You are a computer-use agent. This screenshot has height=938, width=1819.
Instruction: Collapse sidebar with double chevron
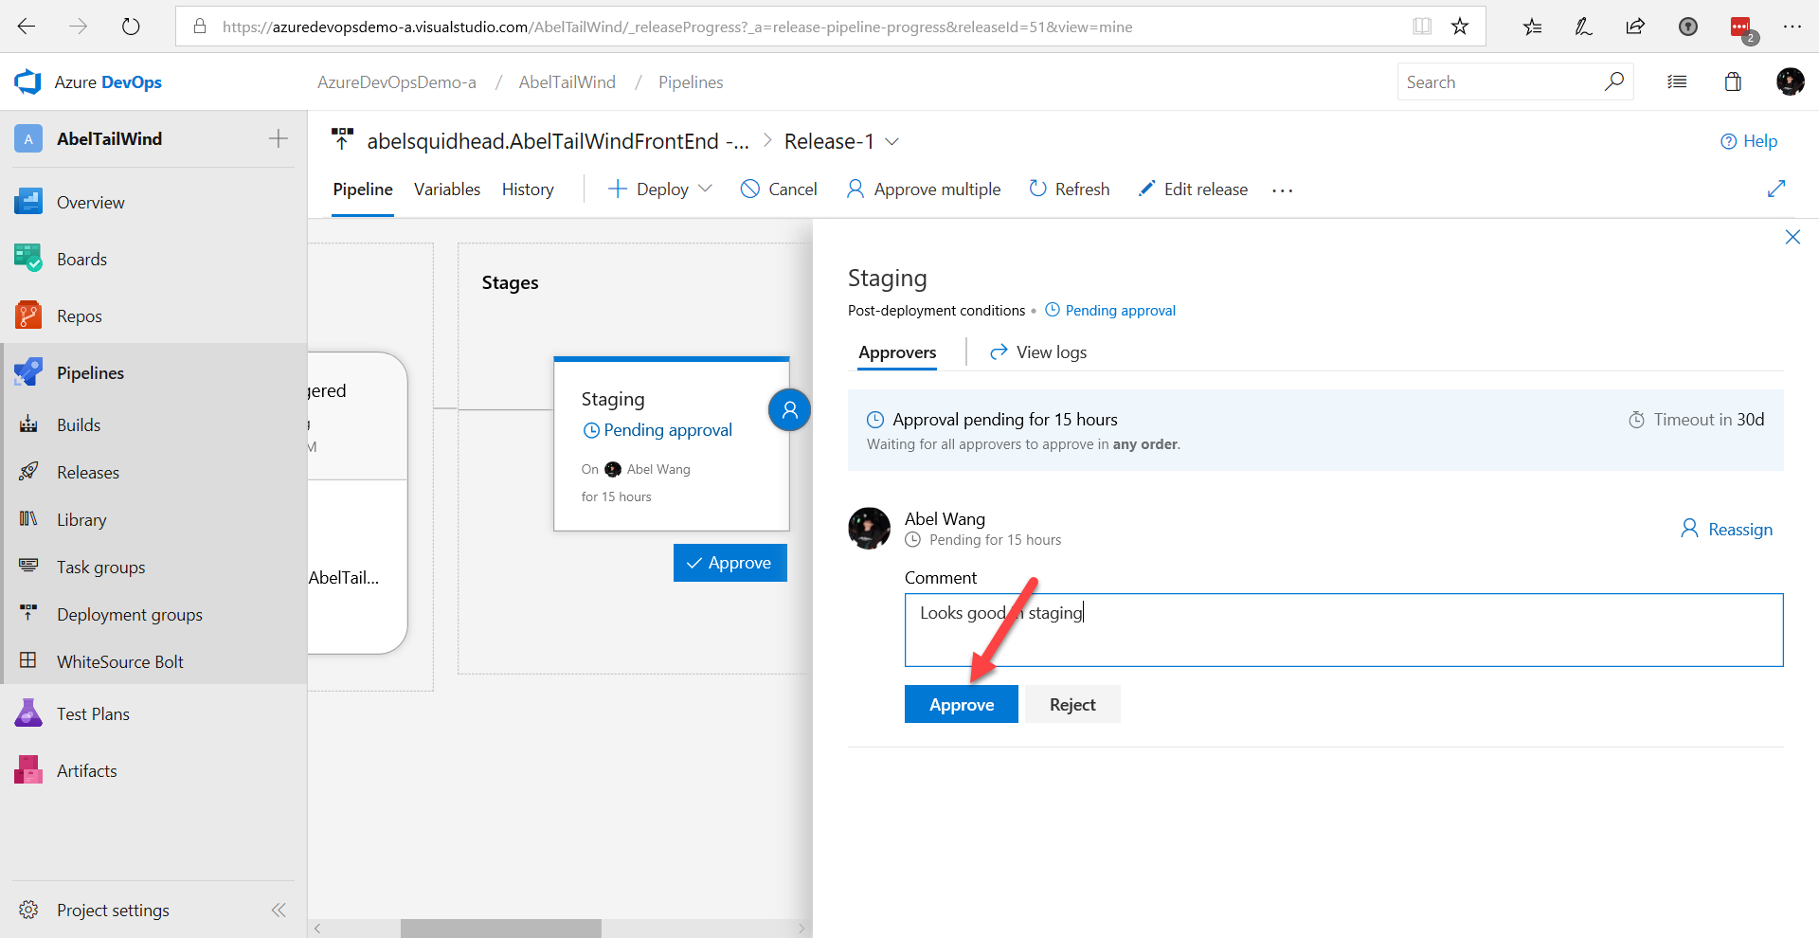(x=279, y=910)
